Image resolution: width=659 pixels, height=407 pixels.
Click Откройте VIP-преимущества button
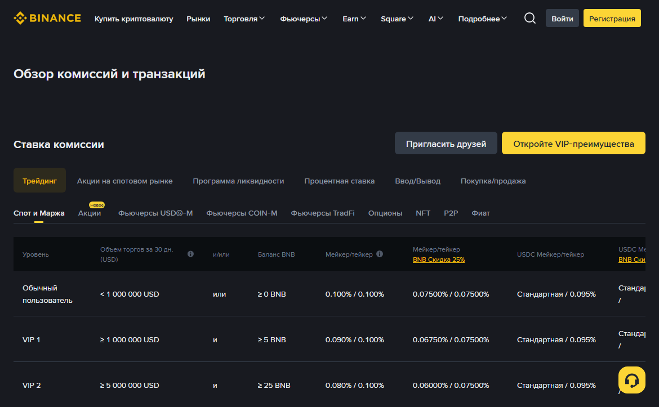573,143
